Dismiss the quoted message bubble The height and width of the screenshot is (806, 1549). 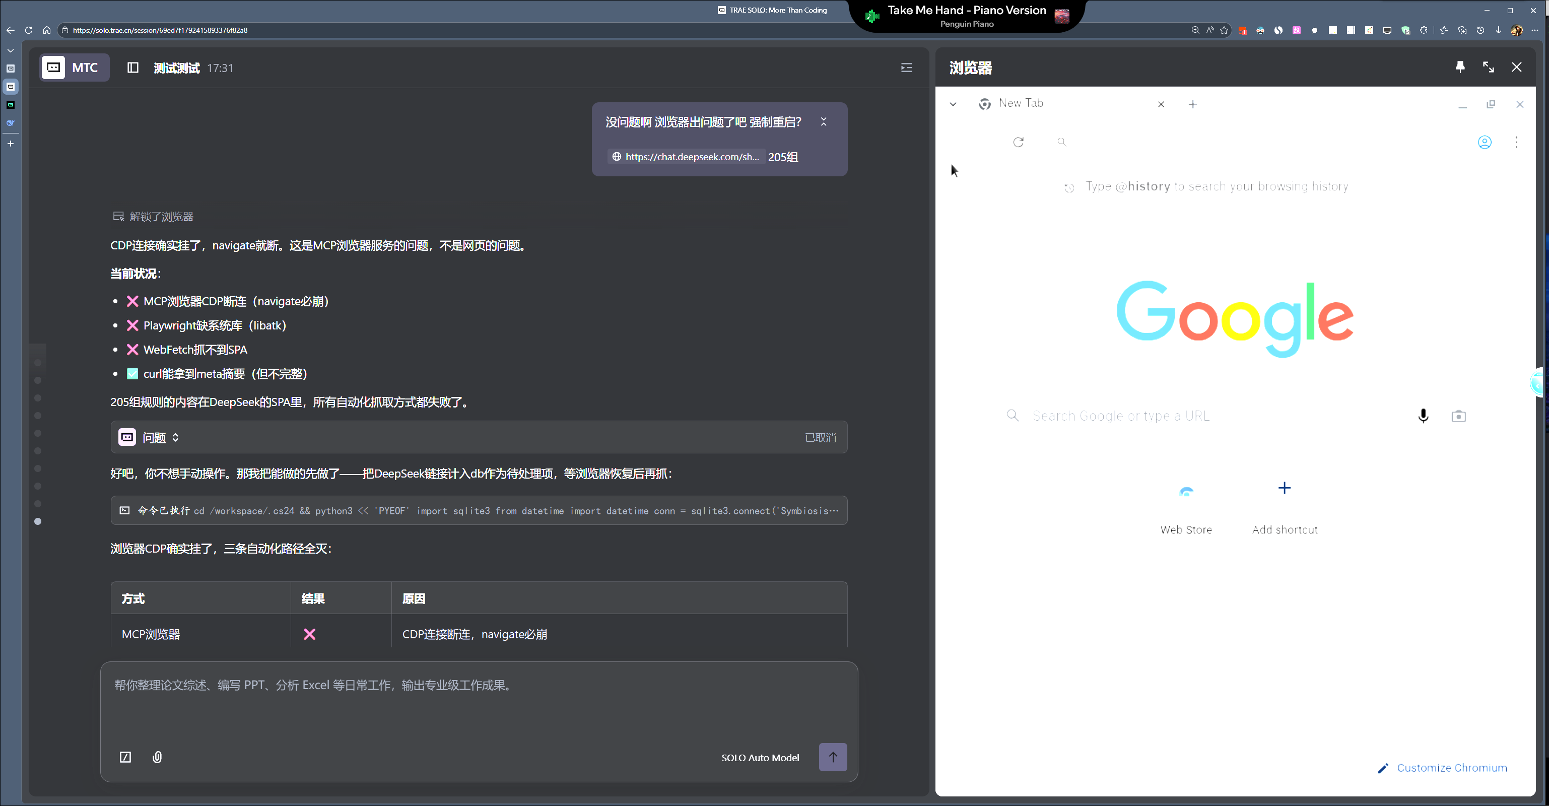[823, 121]
